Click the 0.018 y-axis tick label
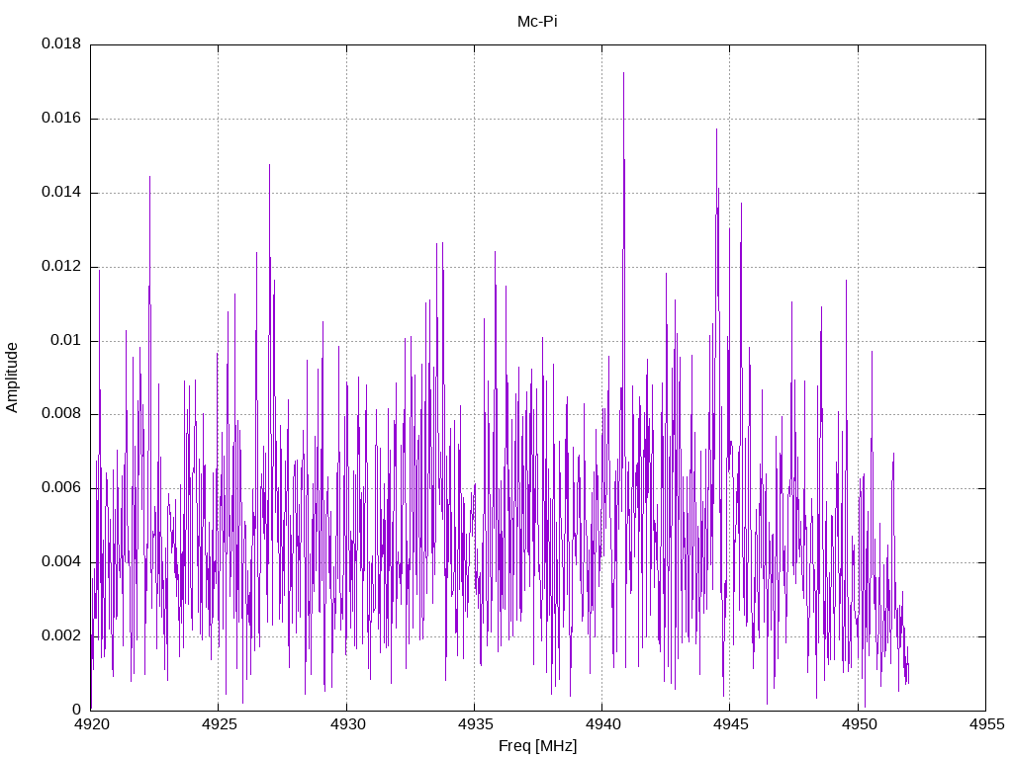The width and height of the screenshot is (1013, 759). (61, 43)
